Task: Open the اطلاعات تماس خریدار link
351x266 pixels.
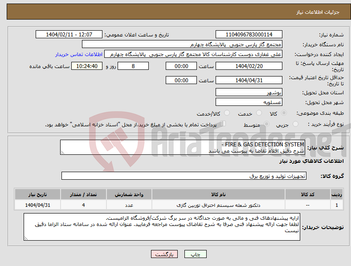Action: pyautogui.click(x=79, y=54)
